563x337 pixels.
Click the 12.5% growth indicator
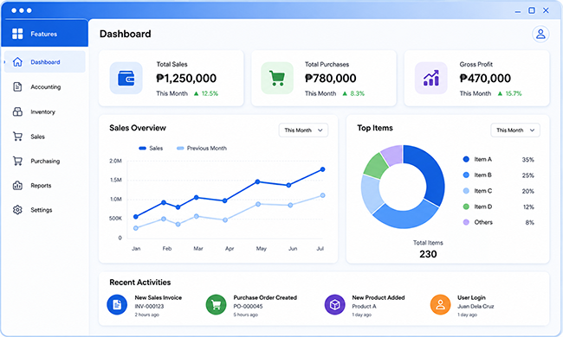tap(206, 93)
